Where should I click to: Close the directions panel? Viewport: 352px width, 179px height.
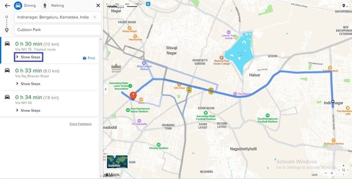point(98,6)
